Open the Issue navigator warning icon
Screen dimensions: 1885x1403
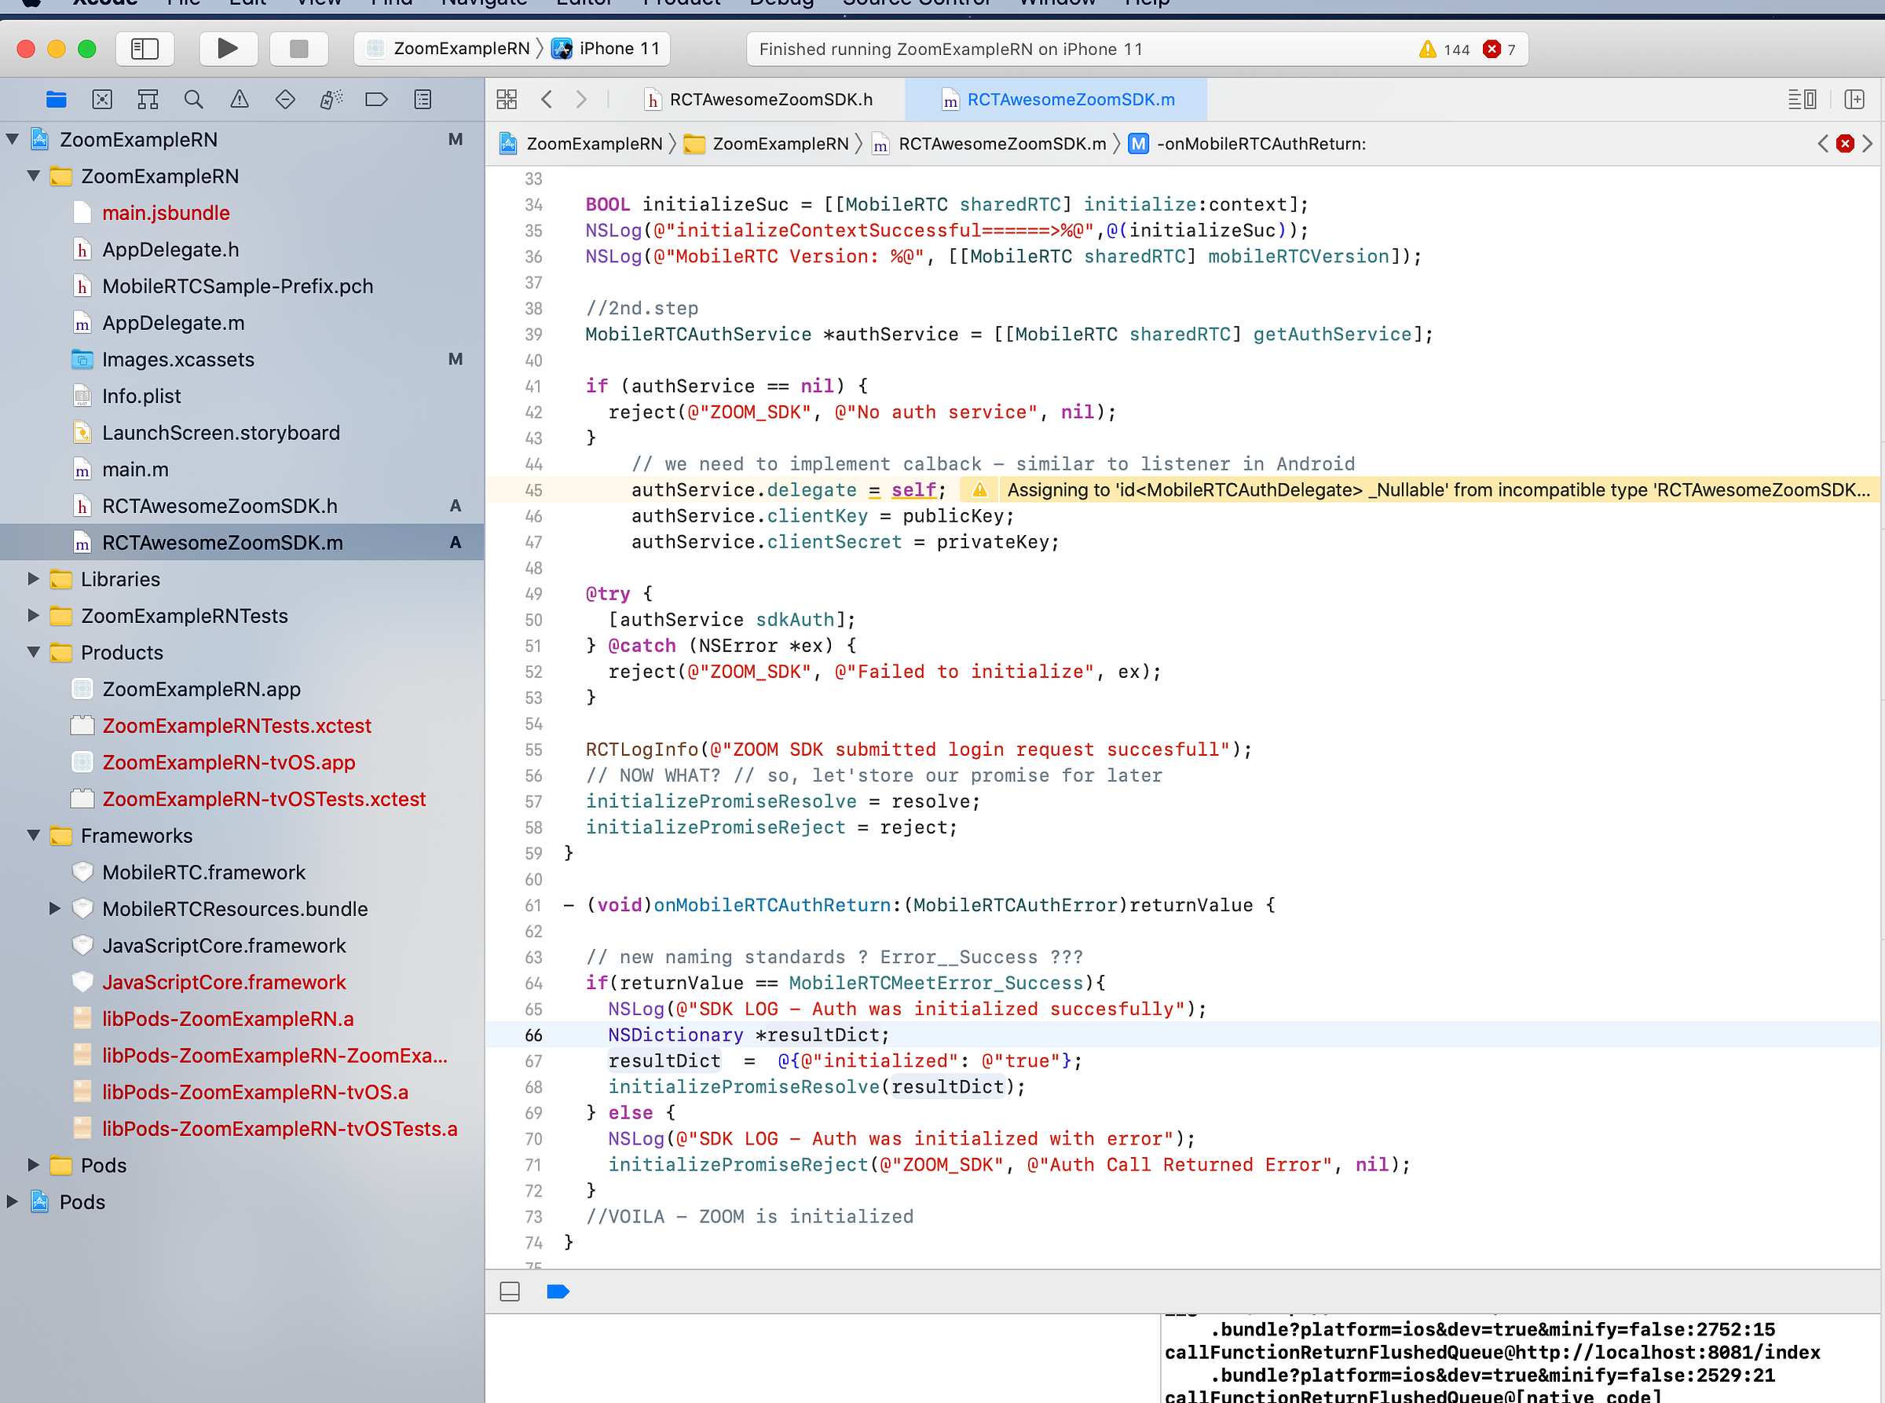240,99
